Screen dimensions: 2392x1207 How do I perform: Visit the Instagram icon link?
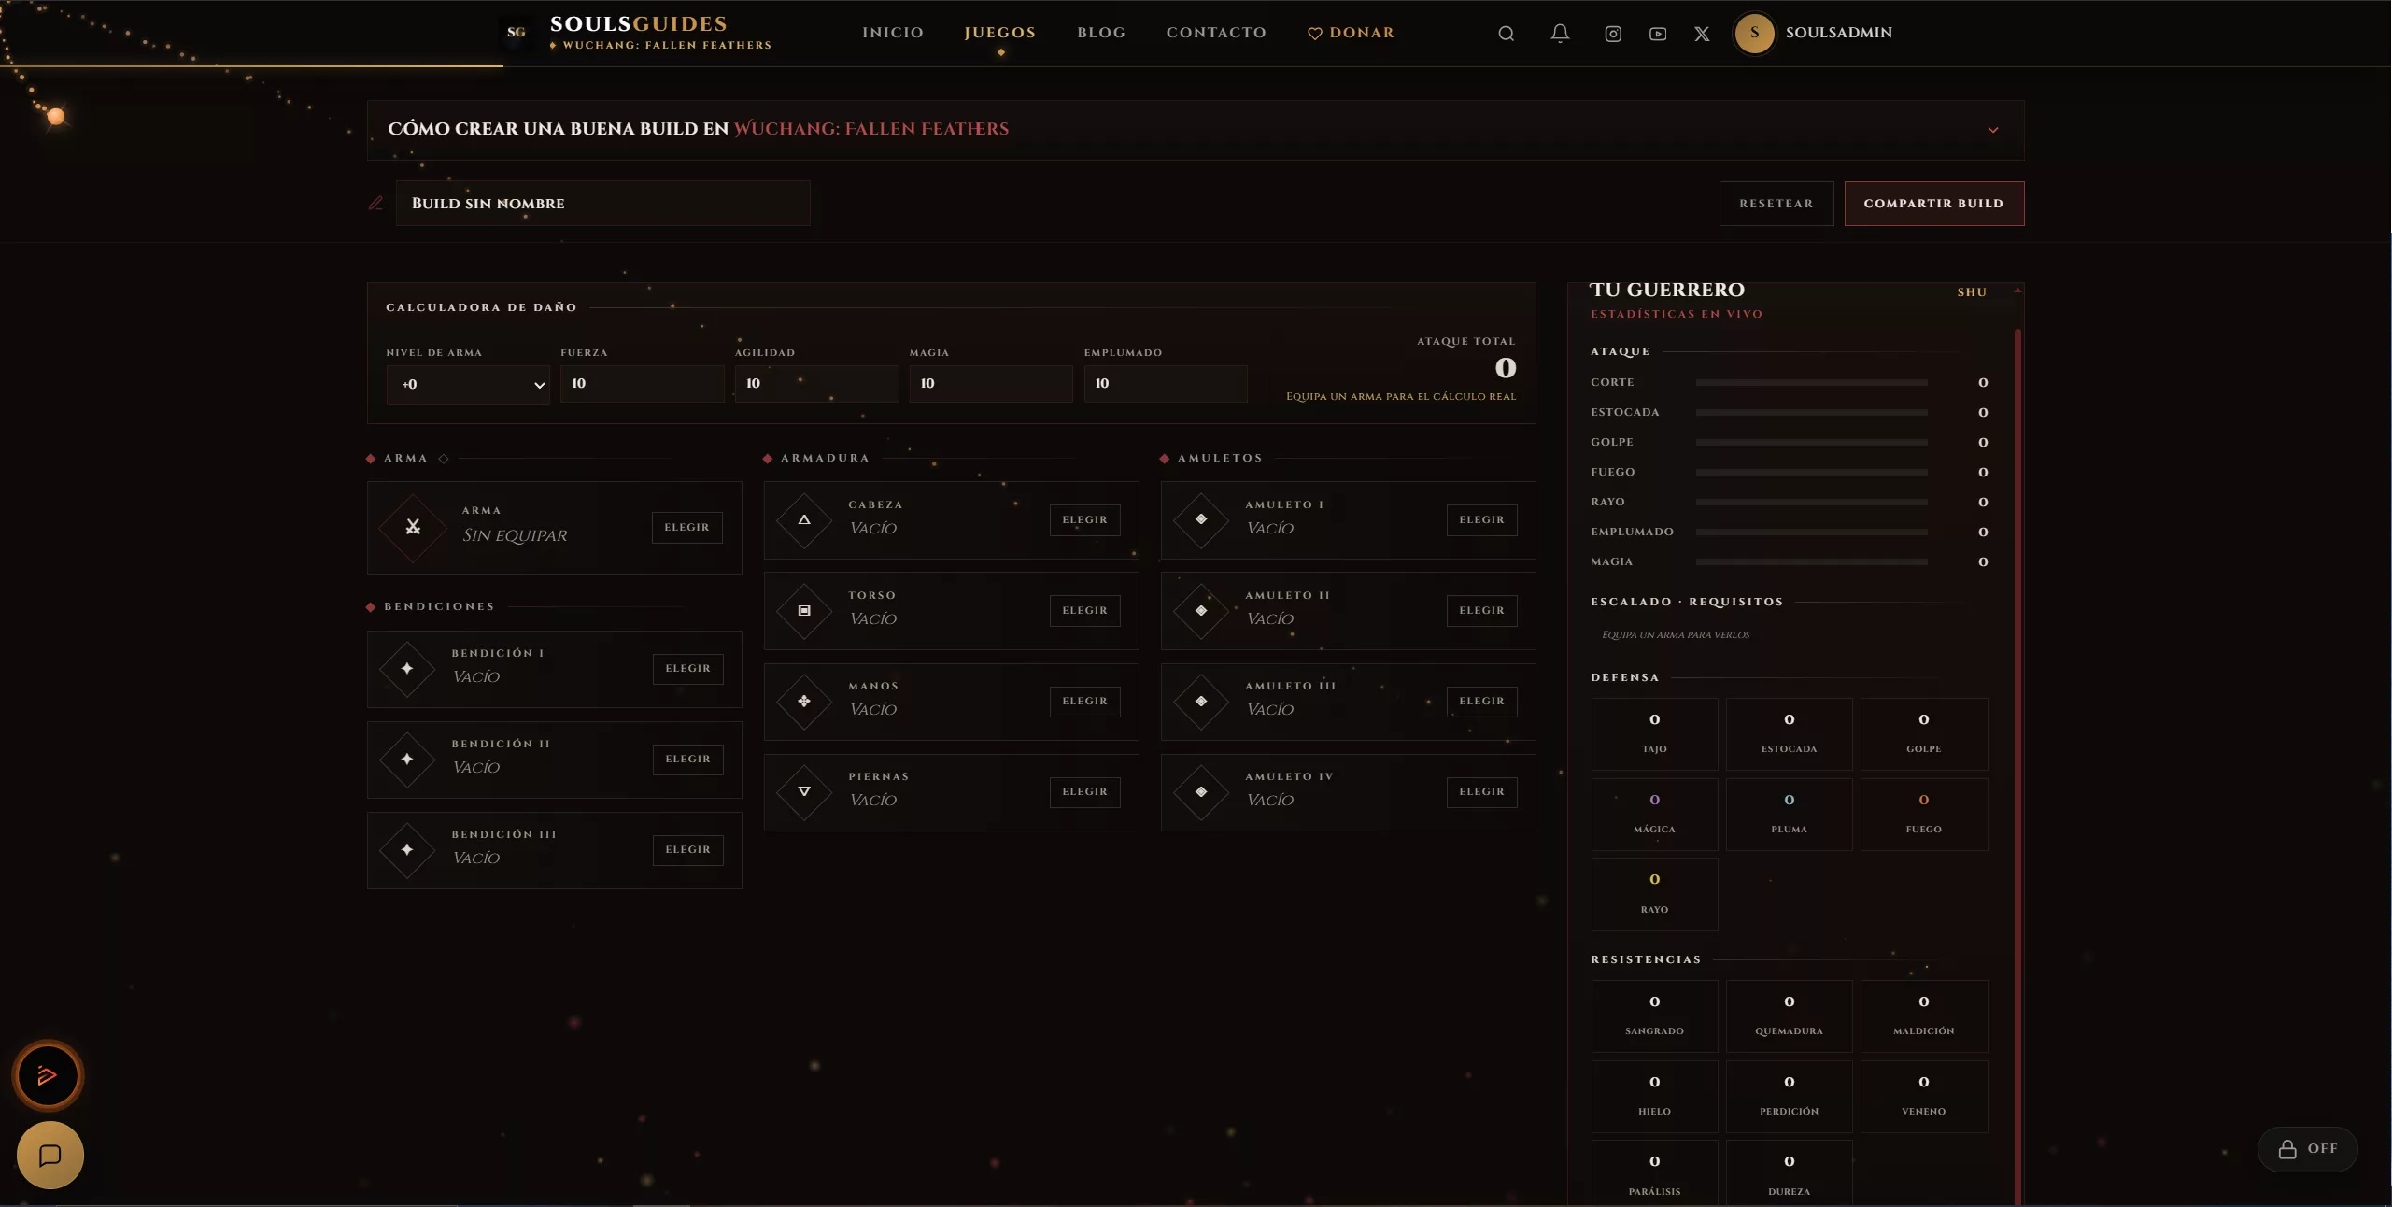pyautogui.click(x=1613, y=34)
